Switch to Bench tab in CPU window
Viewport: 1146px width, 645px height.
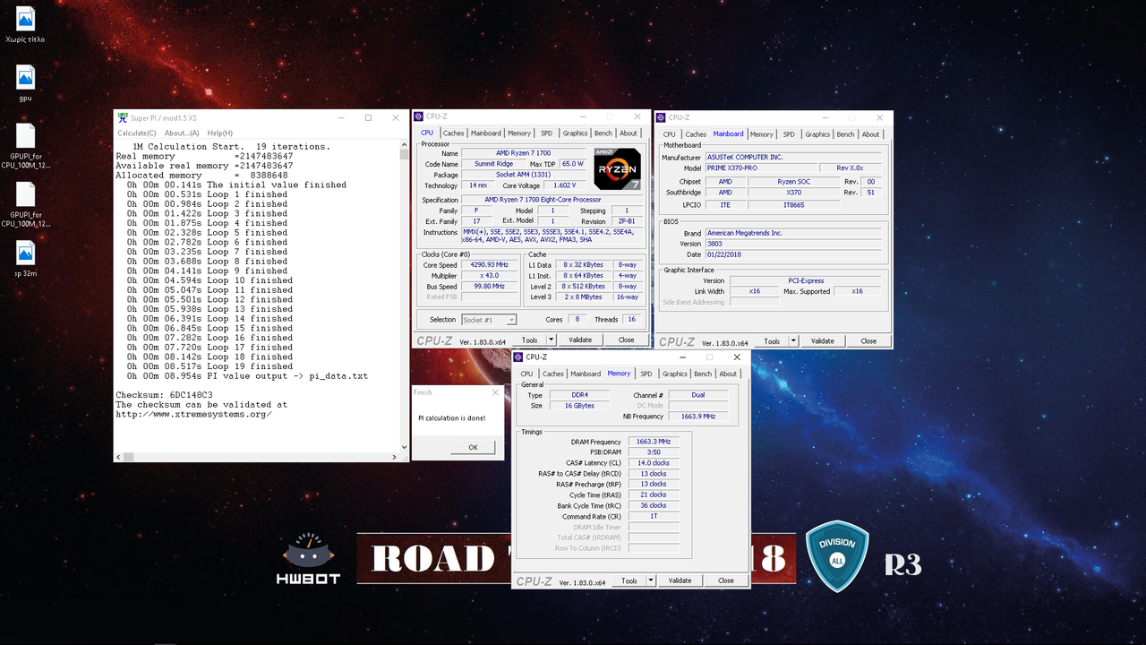pos(603,133)
